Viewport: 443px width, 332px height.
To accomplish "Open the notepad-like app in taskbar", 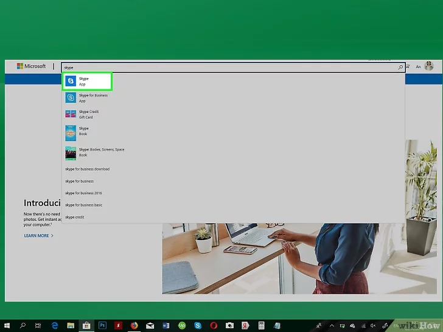I will click(277, 325).
